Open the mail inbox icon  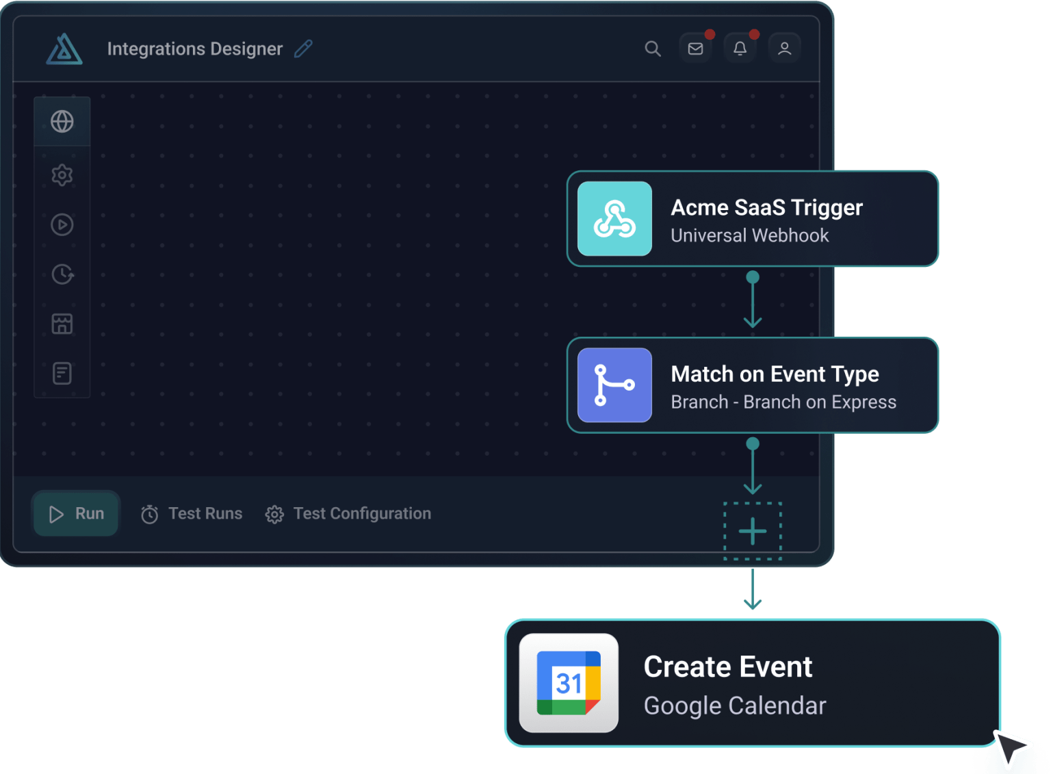tap(695, 49)
